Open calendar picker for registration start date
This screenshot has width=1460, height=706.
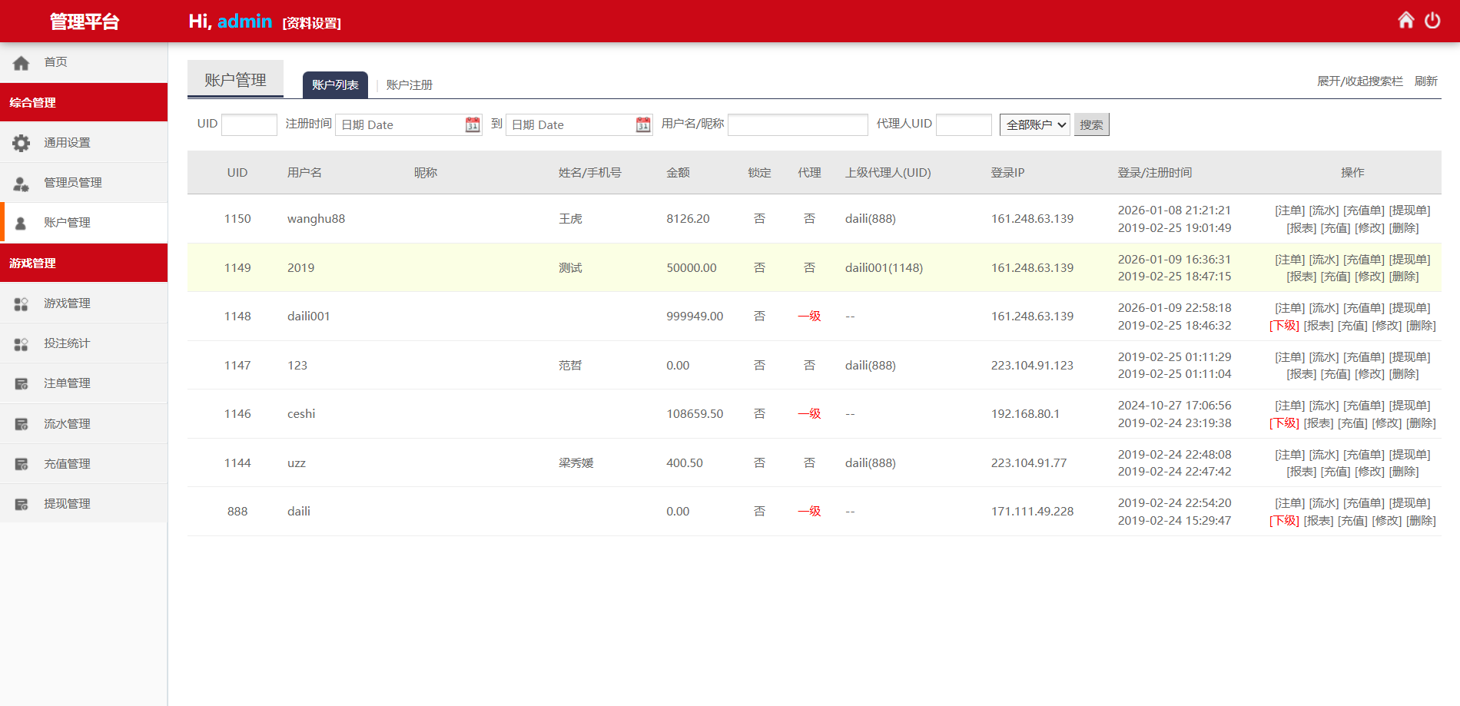[473, 124]
